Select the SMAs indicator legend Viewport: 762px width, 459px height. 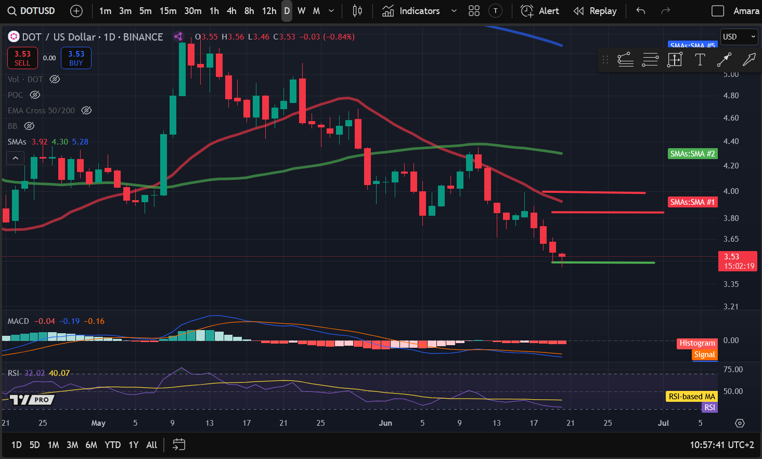(x=17, y=142)
